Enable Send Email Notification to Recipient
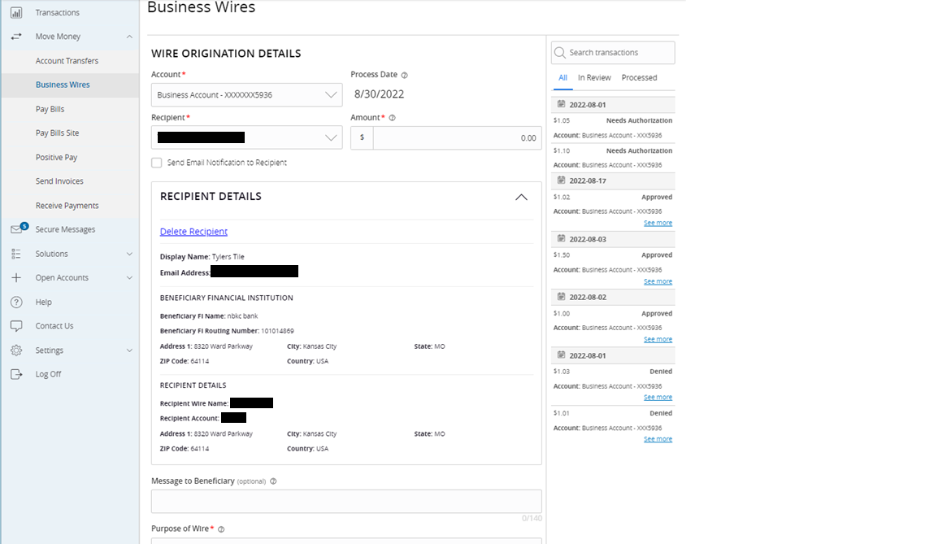This screenshot has height=544, width=934. (156, 163)
